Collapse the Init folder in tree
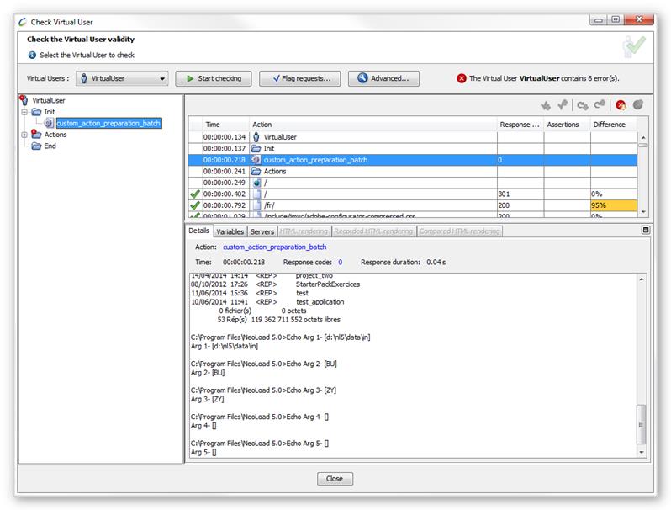671x510 pixels. [24, 111]
